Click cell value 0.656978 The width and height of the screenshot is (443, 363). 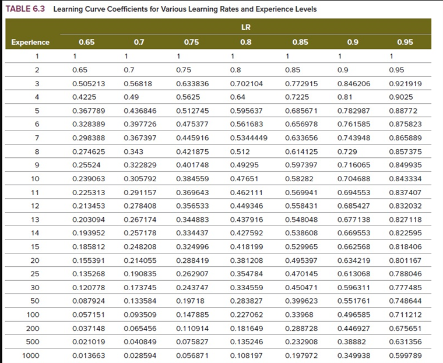[x=301, y=124]
